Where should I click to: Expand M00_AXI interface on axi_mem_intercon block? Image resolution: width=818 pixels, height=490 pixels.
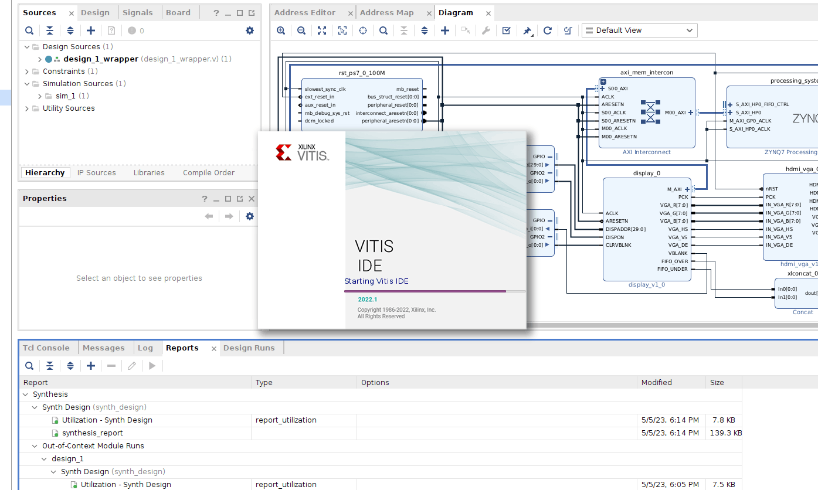691,113
